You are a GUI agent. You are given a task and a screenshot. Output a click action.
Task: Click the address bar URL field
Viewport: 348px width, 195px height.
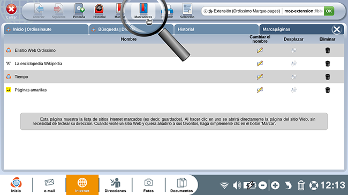(x=303, y=11)
